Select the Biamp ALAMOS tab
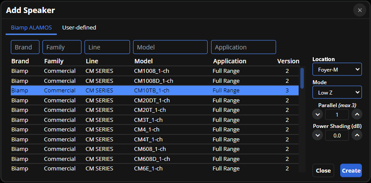Image resolution: width=371 pixels, height=183 pixels. click(31, 28)
